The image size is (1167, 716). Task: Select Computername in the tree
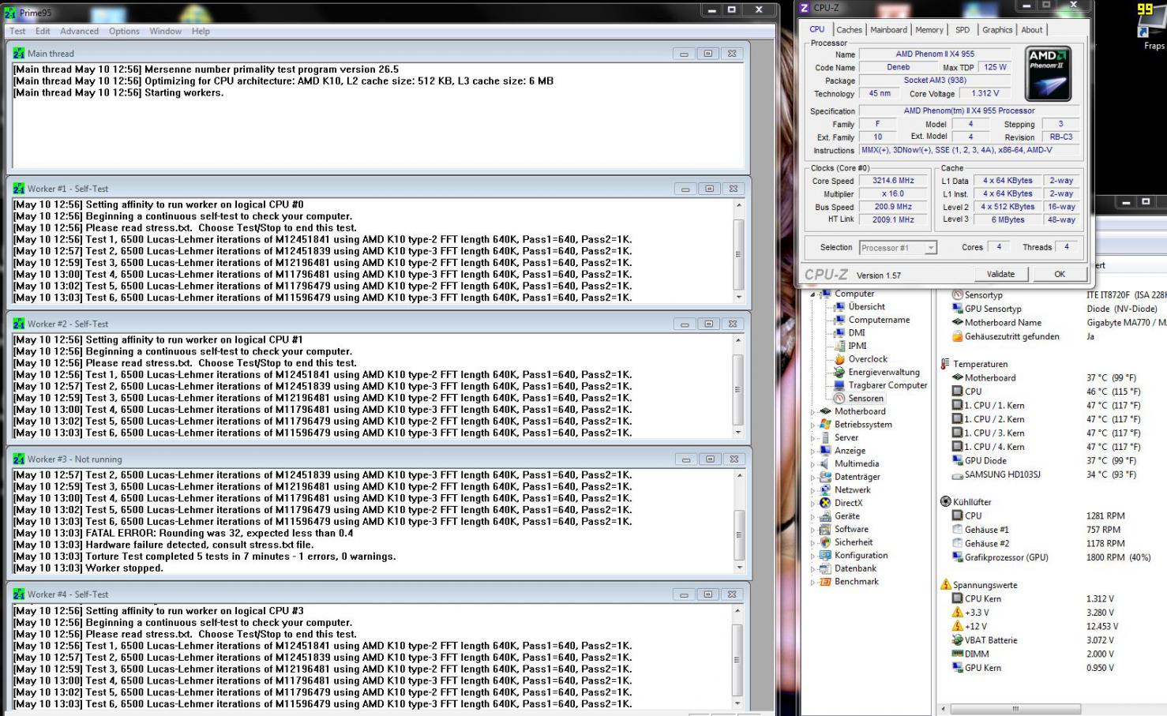[879, 320]
